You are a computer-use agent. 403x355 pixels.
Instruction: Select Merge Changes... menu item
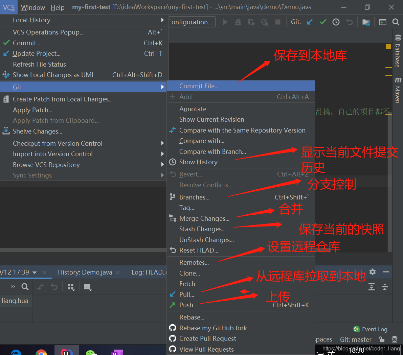coord(241,219)
